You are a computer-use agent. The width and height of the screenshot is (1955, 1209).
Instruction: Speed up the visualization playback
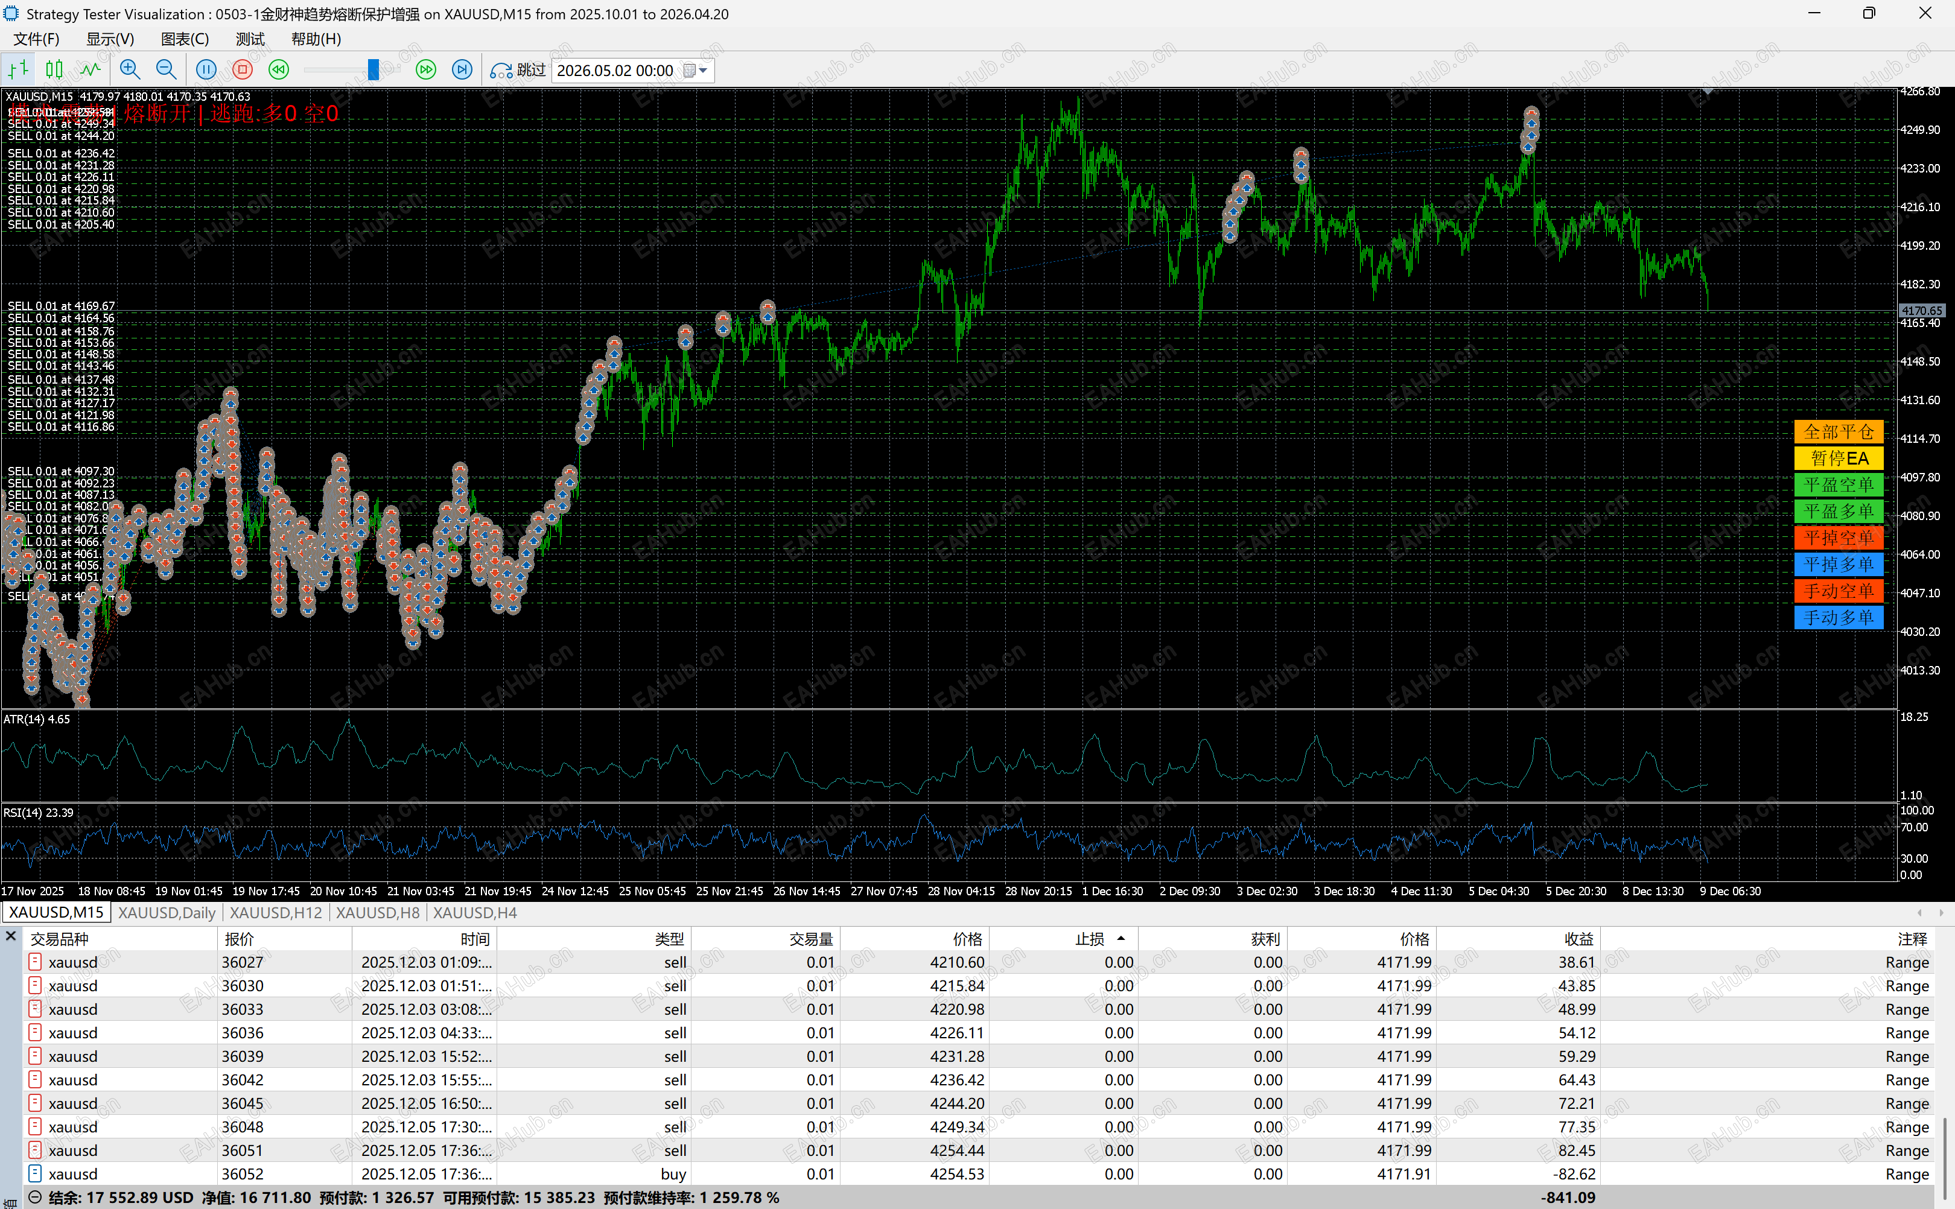[426, 69]
